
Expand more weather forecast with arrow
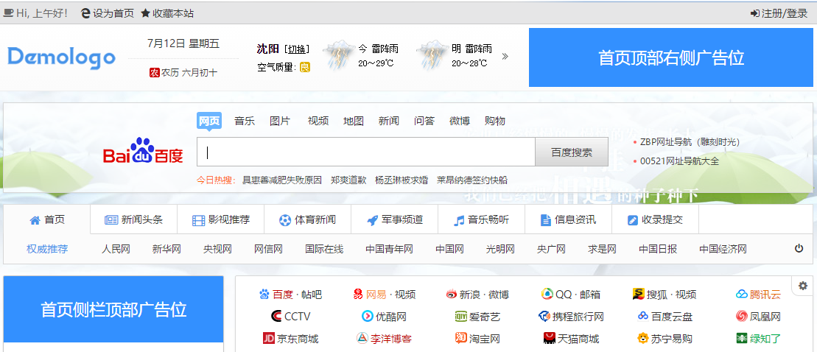(x=505, y=56)
